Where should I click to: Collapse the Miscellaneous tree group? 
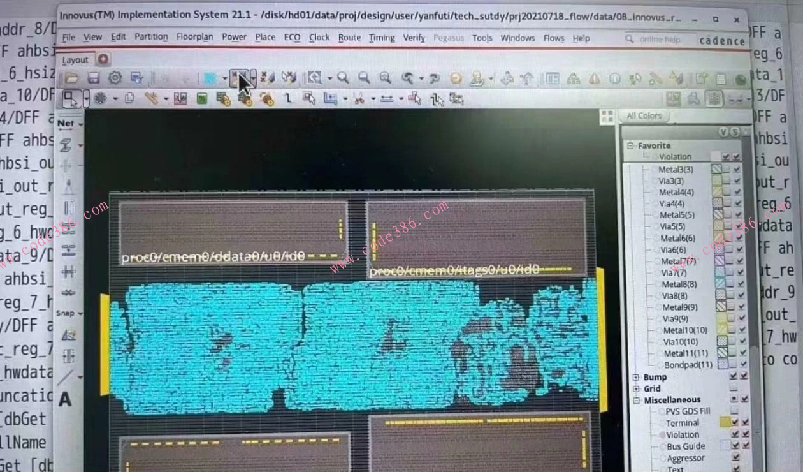(636, 400)
